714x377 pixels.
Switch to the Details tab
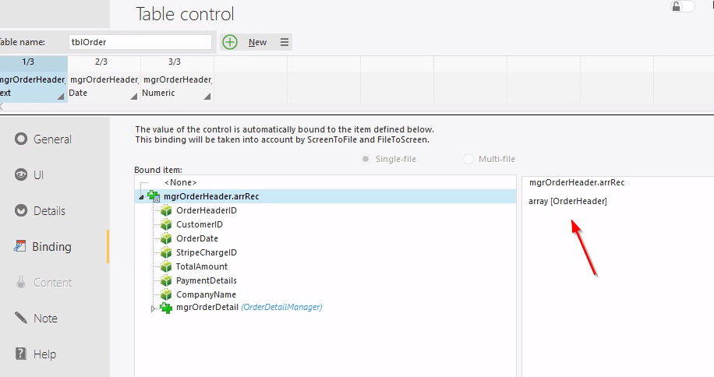pyautogui.click(x=49, y=211)
